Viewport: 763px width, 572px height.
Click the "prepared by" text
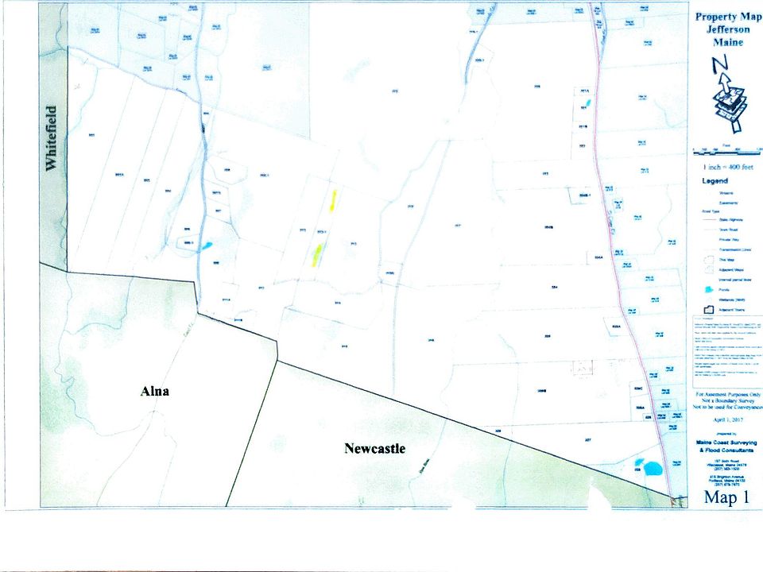(x=726, y=434)
